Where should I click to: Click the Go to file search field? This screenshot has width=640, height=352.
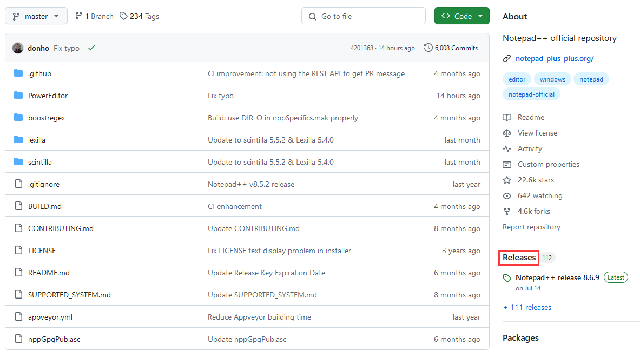pos(363,16)
